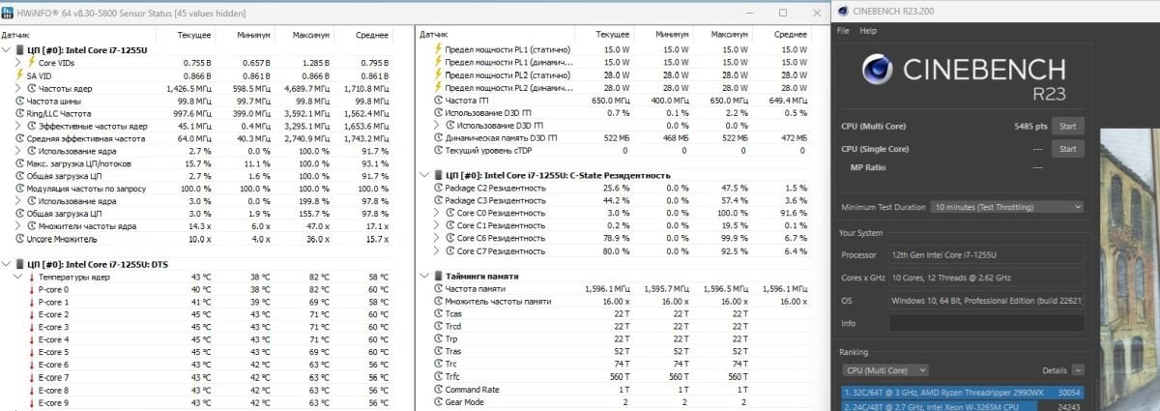Click CPU chip icon of DTS group
Viewport: 1160px width, 411px height.
point(19,264)
